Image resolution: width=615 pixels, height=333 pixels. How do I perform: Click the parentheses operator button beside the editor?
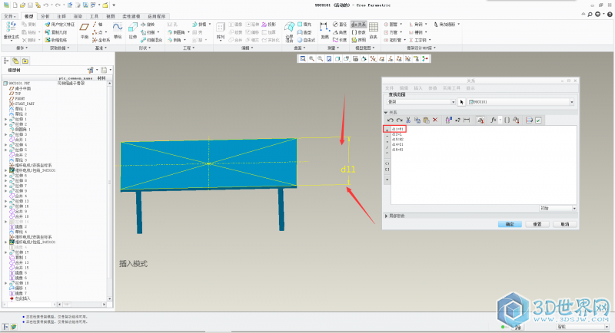pyautogui.click(x=387, y=163)
